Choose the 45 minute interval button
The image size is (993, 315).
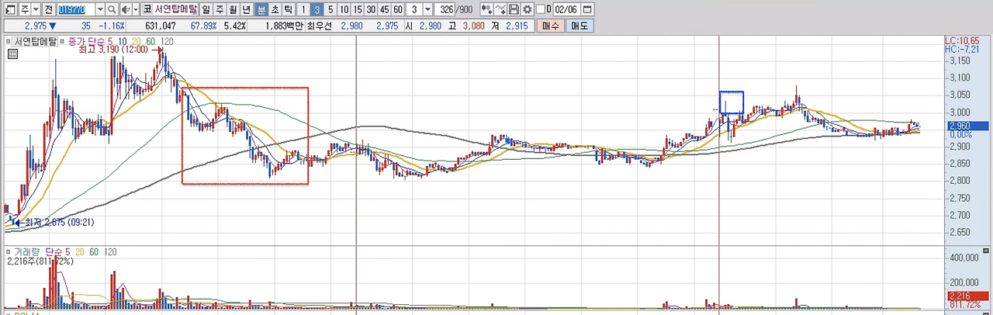pos(386,9)
